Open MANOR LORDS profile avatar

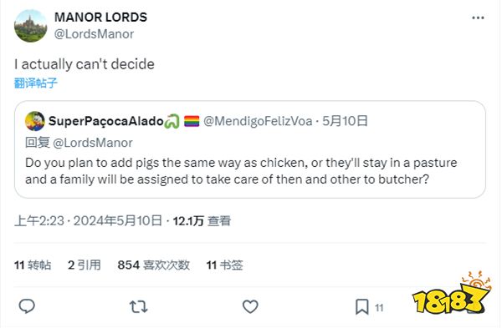point(30,26)
